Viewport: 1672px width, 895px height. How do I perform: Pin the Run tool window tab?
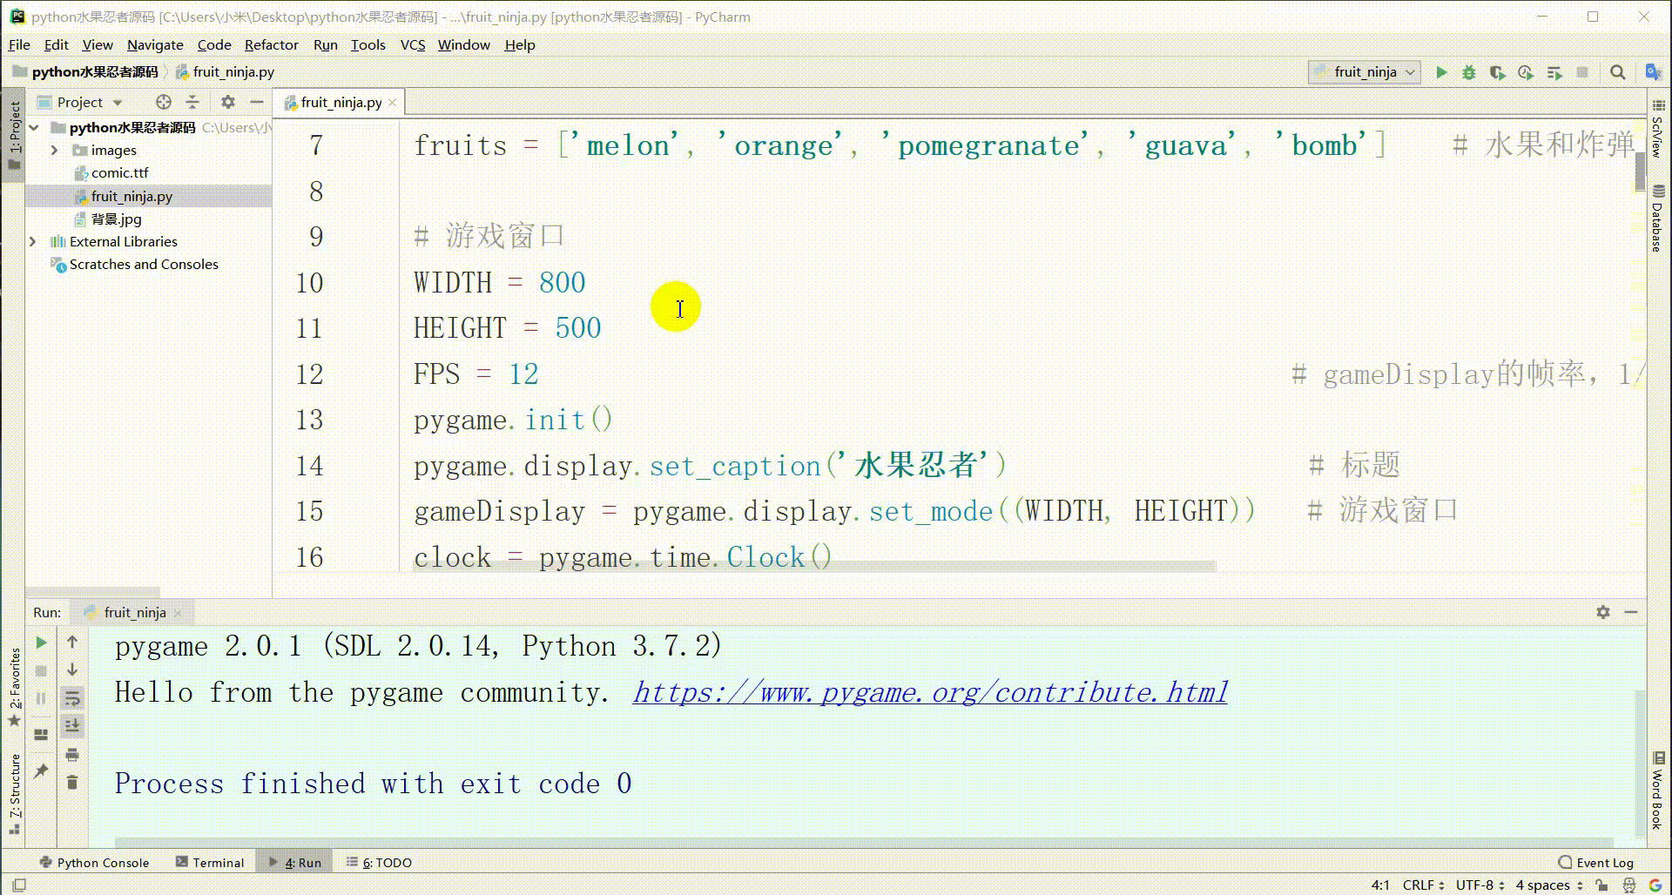pyautogui.click(x=40, y=769)
